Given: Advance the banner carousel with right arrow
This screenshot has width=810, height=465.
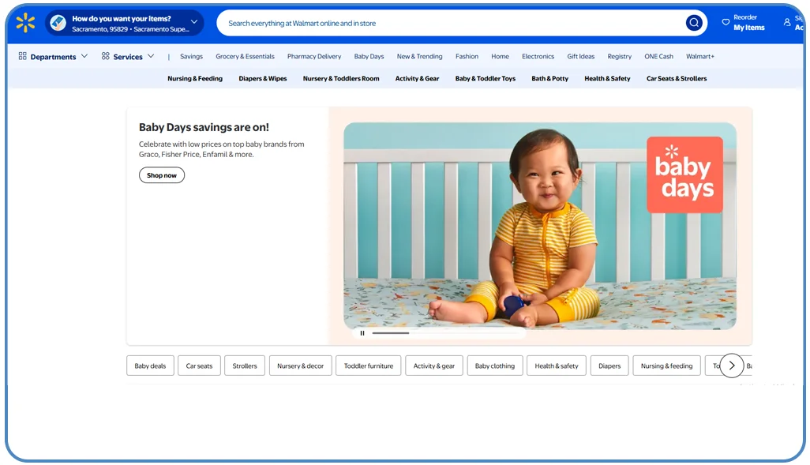Looking at the screenshot, I should click(732, 366).
